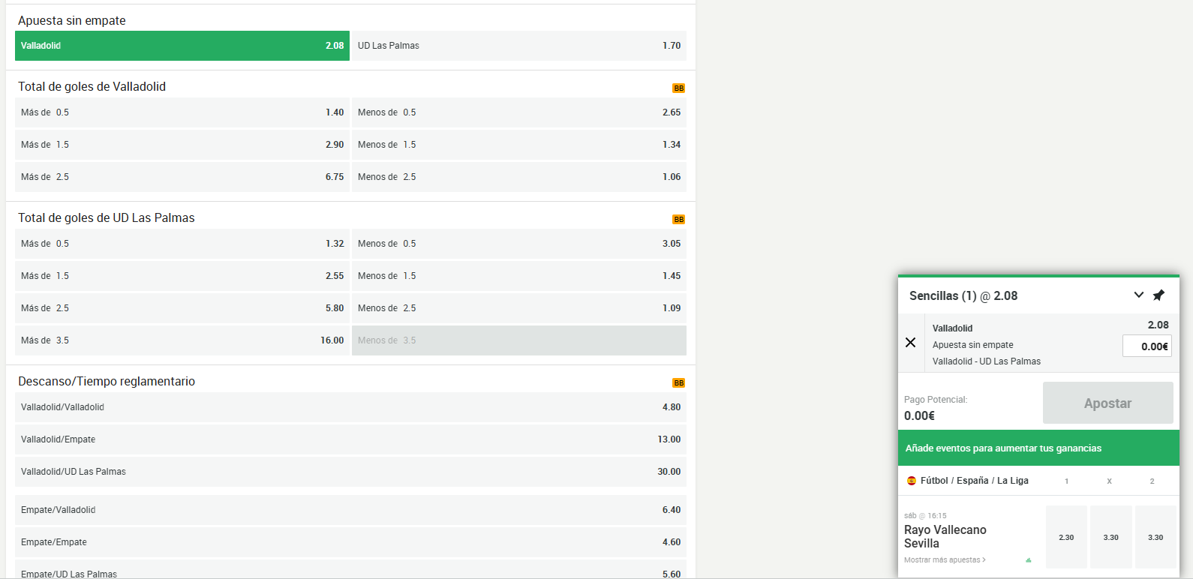Select Valladolid Menos de 2.5 at 1.06
Screen dimensions: 1193x579
pyautogui.click(x=519, y=177)
